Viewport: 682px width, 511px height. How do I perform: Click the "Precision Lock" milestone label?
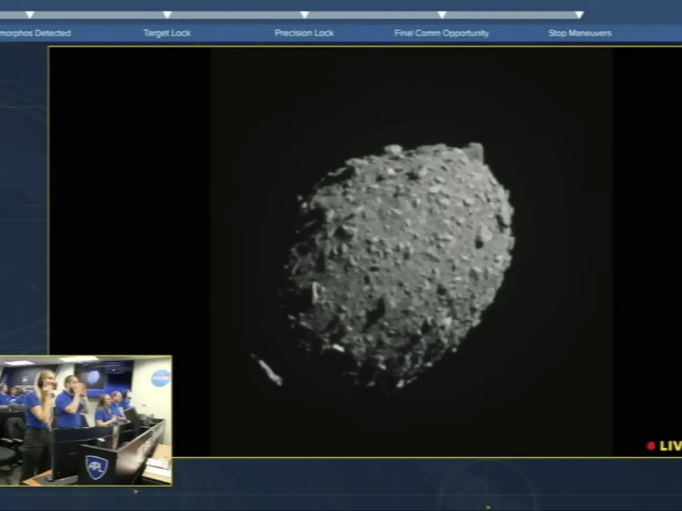tap(304, 33)
